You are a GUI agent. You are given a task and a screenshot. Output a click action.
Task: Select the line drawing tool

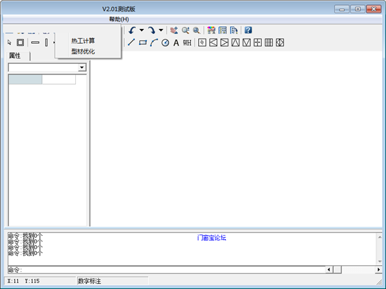point(131,42)
